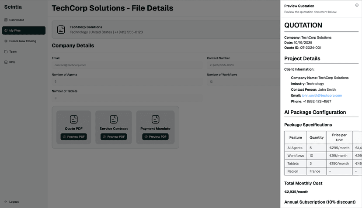Click the Create New Closing sparkle icon
The height and width of the screenshot is (208, 362).
click(6, 41)
